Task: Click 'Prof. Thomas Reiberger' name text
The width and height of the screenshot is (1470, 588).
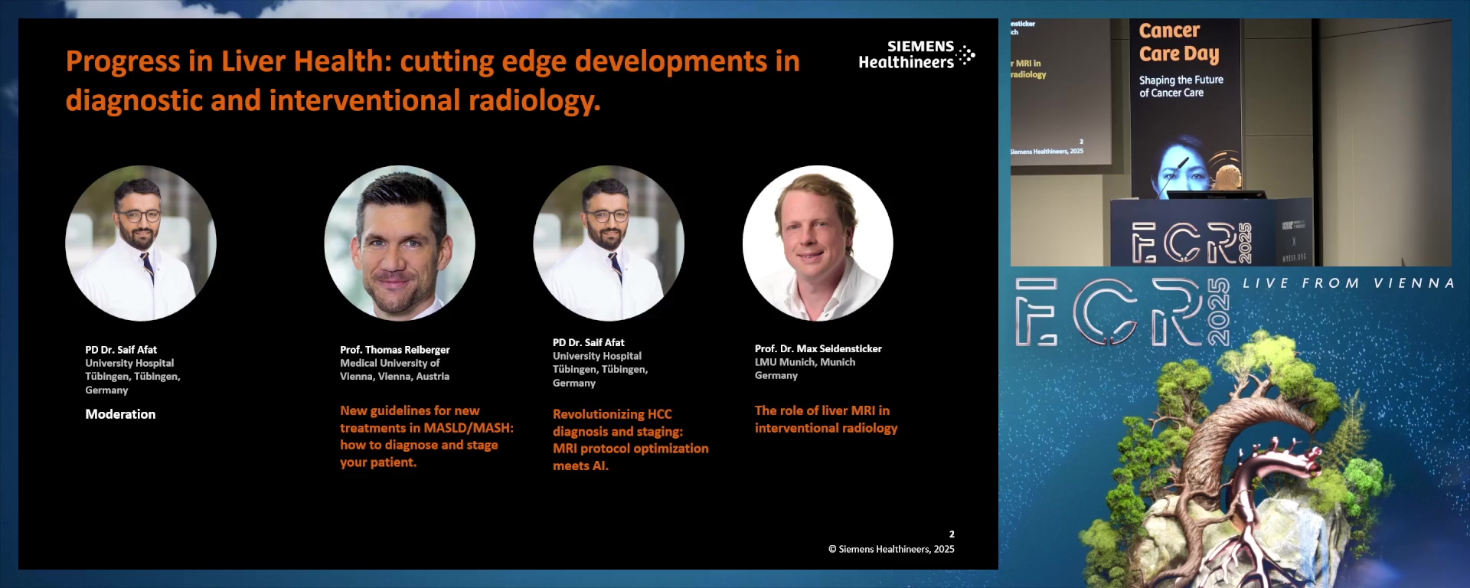Action: [x=395, y=350]
